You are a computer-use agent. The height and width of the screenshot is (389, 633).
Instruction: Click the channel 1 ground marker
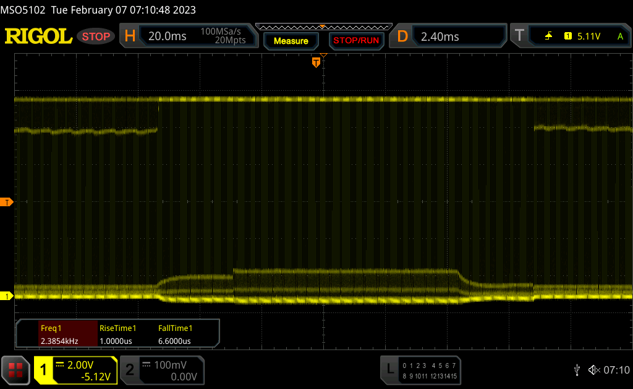(x=6, y=296)
